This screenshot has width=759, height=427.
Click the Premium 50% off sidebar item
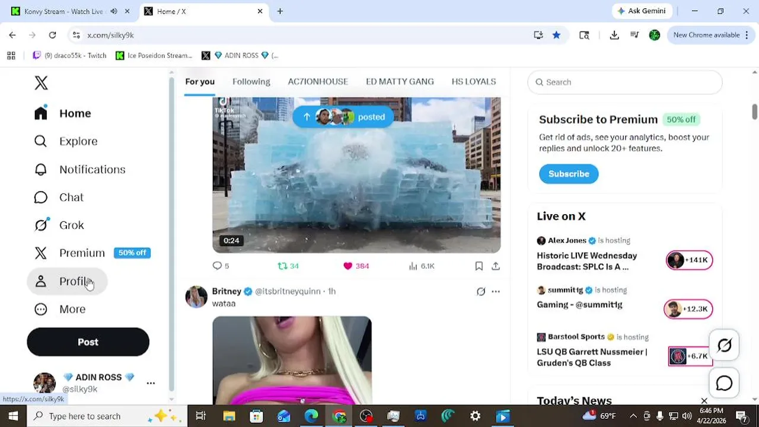coord(92,253)
